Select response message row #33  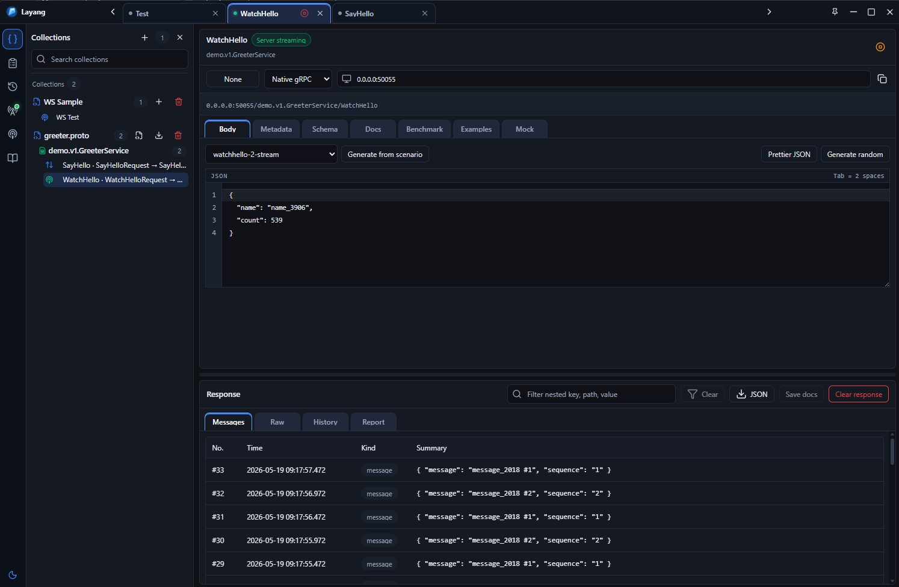pos(545,470)
